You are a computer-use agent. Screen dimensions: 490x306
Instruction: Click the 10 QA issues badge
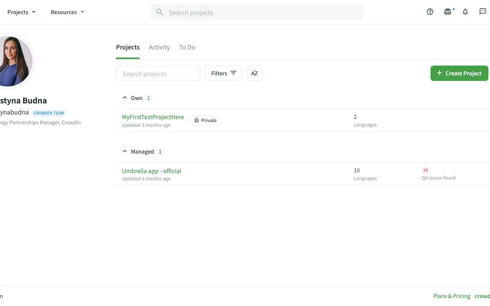tap(425, 170)
